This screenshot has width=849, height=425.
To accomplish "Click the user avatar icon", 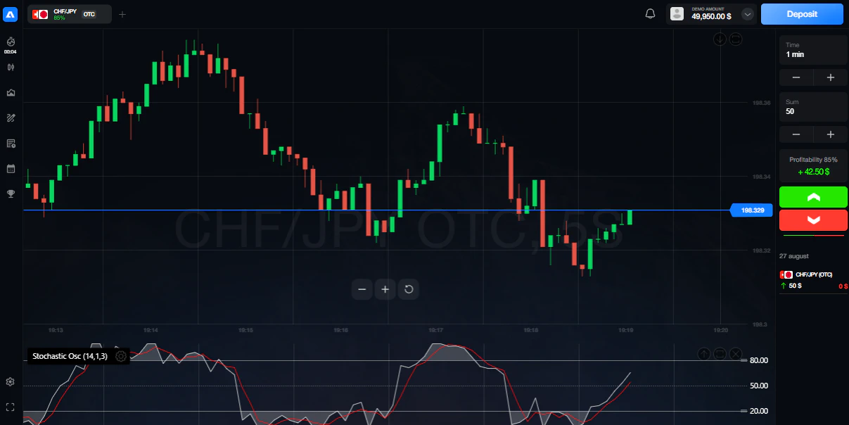I will pyautogui.click(x=677, y=14).
